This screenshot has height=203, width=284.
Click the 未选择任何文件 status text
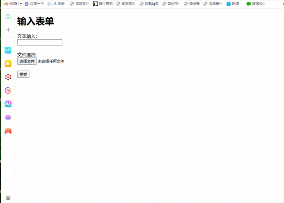tap(51, 61)
